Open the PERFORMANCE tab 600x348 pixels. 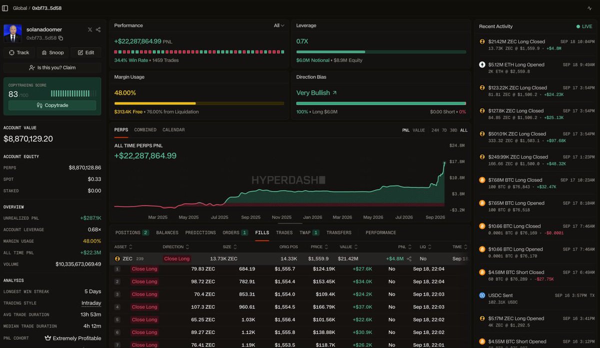click(x=380, y=233)
